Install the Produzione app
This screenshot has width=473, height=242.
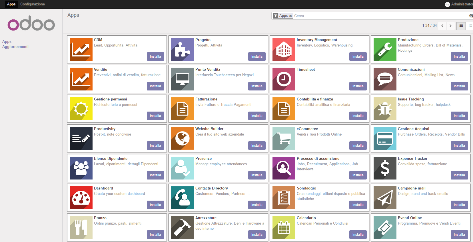(x=459, y=57)
